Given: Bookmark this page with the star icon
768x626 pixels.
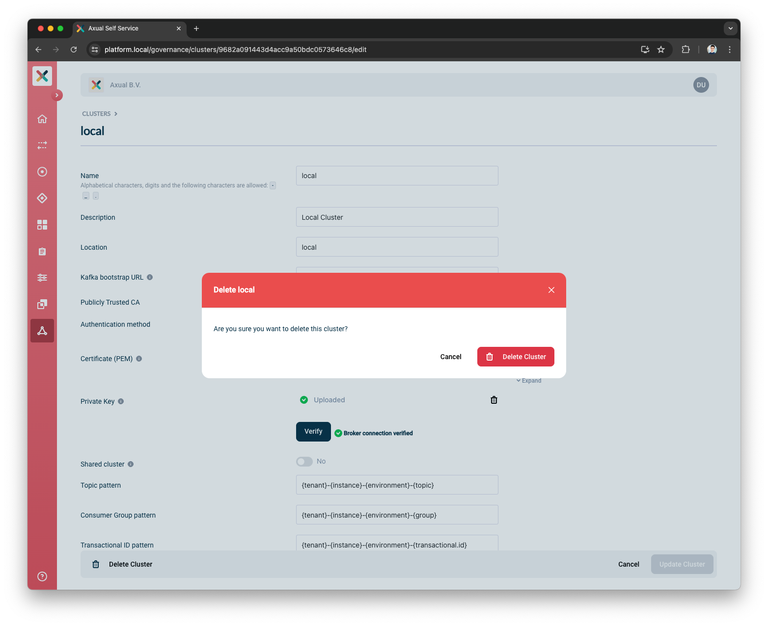Looking at the screenshot, I should point(661,50).
